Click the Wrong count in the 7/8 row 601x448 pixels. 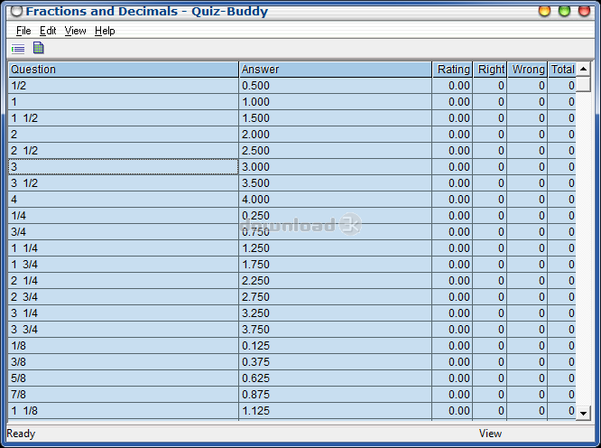tap(527, 395)
